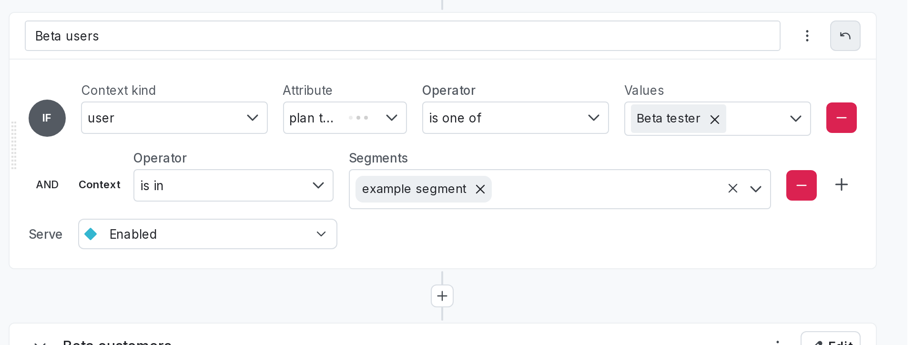Image resolution: width=914 pixels, height=345 pixels.
Task: Click the Beta users rule name field
Action: click(x=402, y=36)
